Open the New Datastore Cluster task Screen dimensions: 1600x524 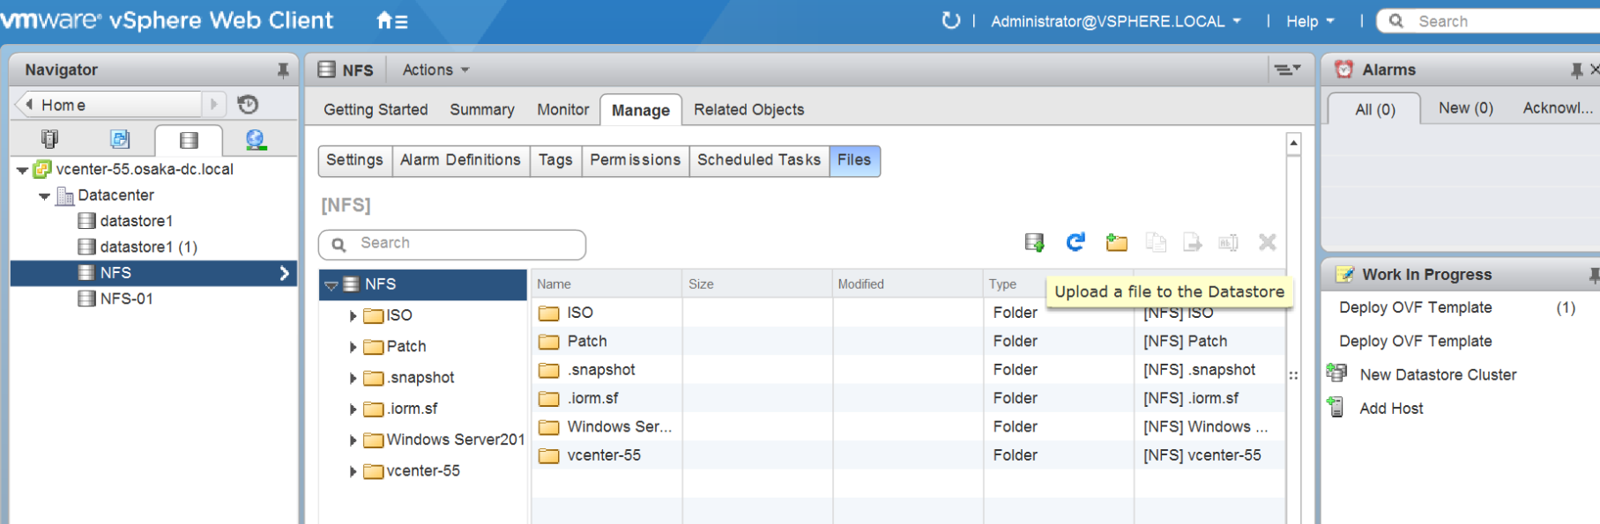click(x=1437, y=374)
